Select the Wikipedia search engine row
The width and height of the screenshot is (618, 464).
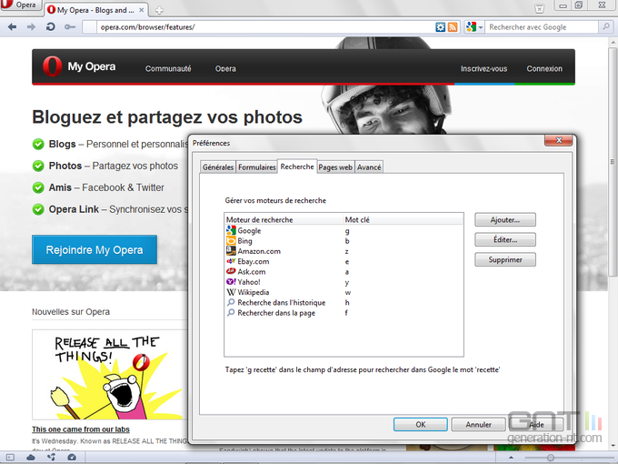point(344,292)
